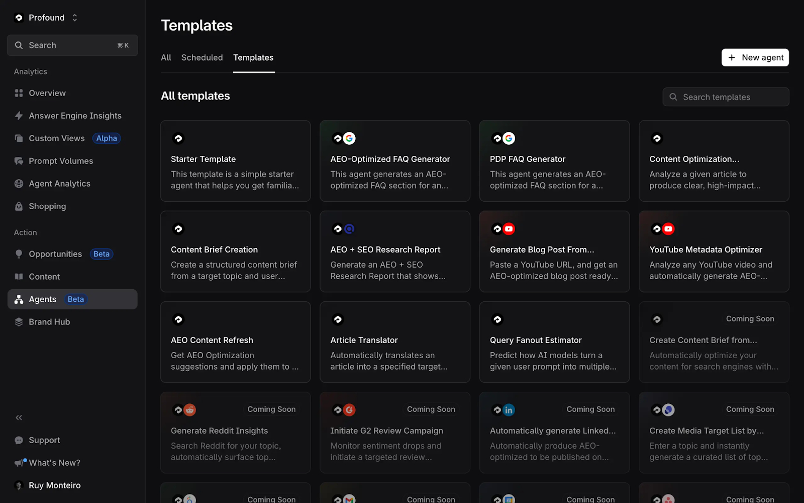Click the Opportunities icon in the sidebar

point(19,254)
